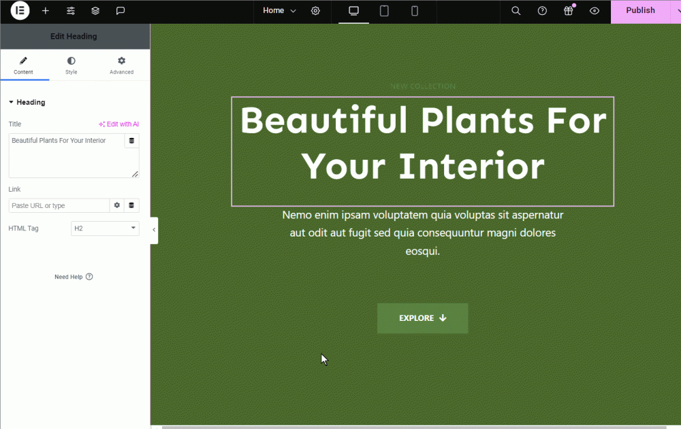Click the Title textarea resize handle
Image resolution: width=681 pixels, height=429 pixels.
tap(135, 174)
